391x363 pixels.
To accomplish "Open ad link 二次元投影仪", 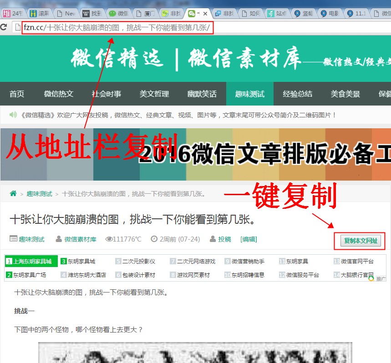I will pyautogui.click(x=139, y=262).
